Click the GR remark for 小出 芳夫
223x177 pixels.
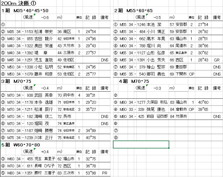217,60
